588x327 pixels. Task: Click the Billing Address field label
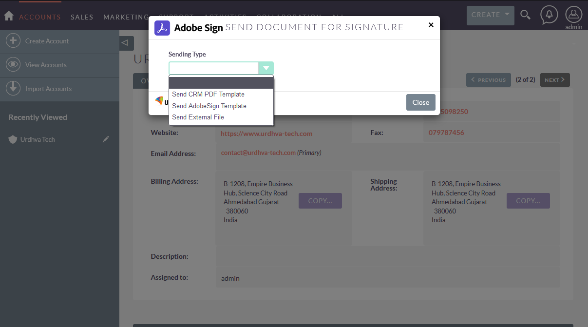174,181
